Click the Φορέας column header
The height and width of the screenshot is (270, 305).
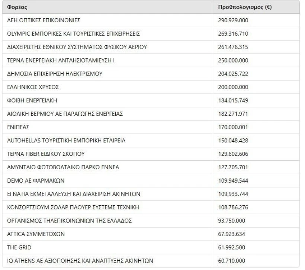pyautogui.click(x=16, y=7)
